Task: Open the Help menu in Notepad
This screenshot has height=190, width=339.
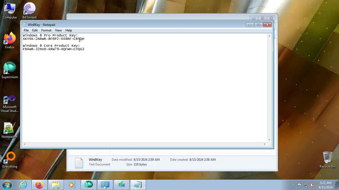Action: point(69,30)
